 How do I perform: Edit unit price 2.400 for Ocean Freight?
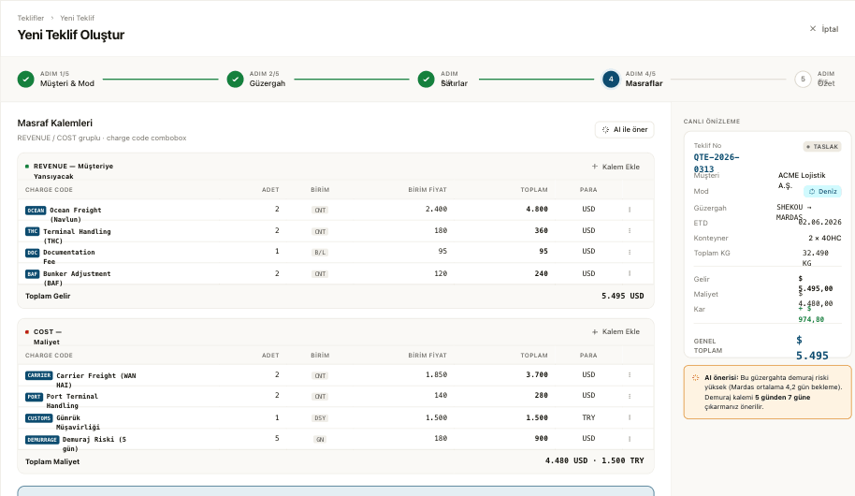click(x=436, y=209)
